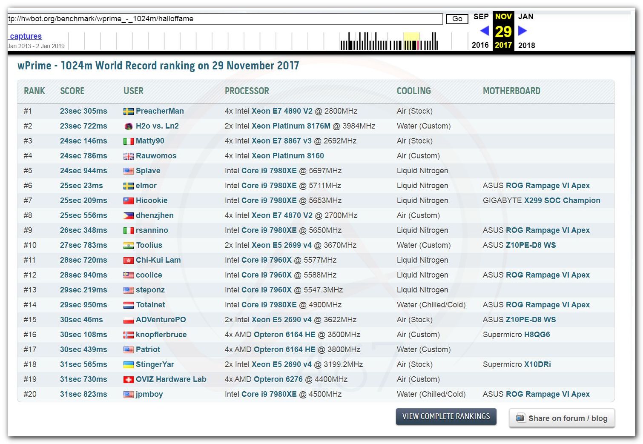The image size is (643, 444).
Task: Jump to the 2018 year capture
Action: (x=526, y=45)
